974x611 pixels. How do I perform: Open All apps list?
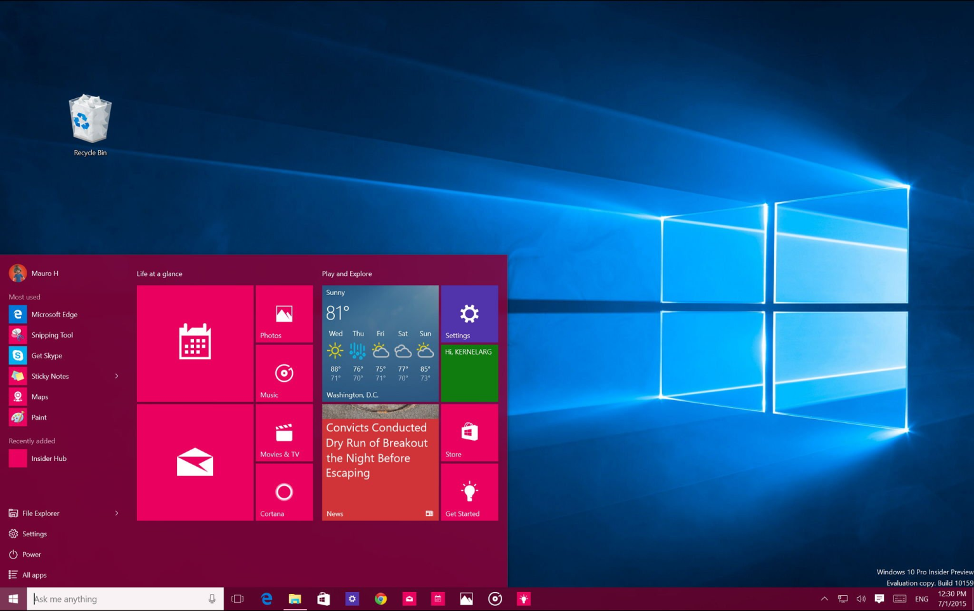coord(34,575)
